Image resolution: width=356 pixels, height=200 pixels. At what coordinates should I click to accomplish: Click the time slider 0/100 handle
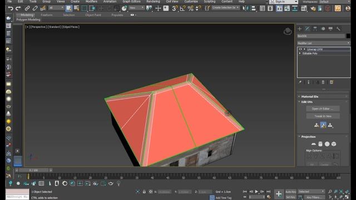pos(33,170)
